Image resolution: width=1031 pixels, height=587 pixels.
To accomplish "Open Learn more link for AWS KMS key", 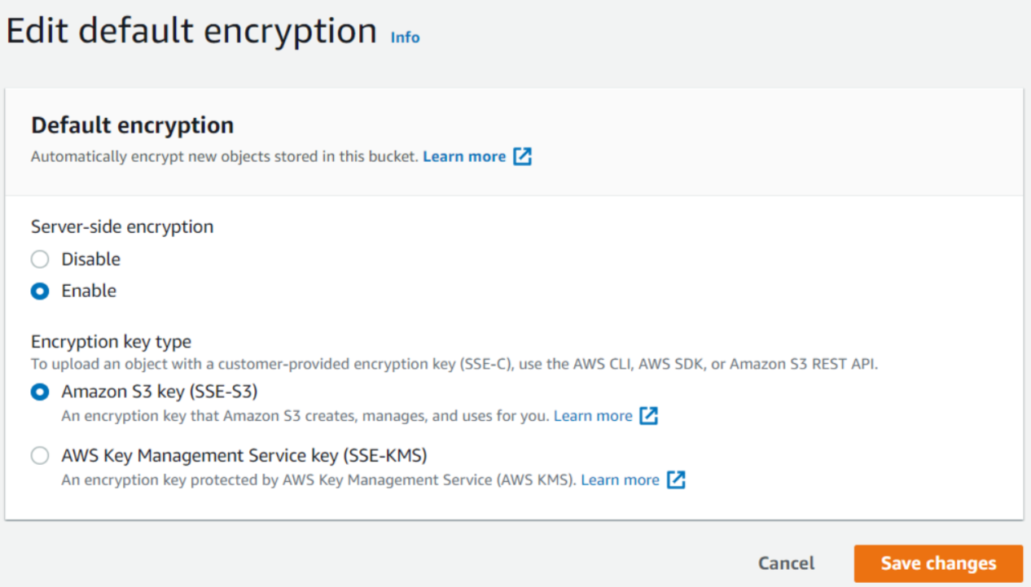I will pos(620,480).
